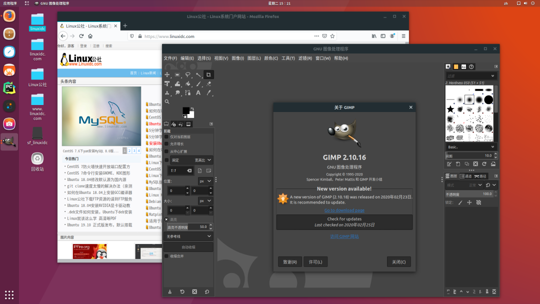Swap foreground and background colors

point(192,109)
